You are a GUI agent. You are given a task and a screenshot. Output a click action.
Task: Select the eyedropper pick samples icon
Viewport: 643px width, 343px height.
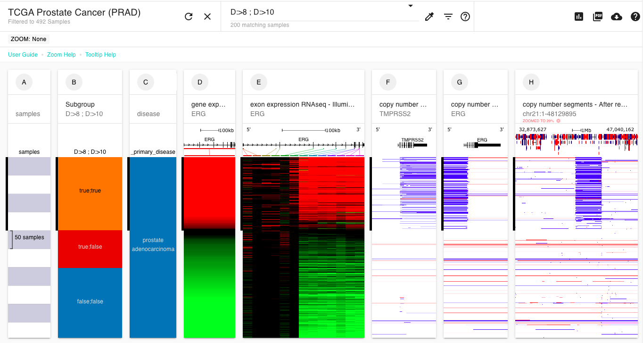[x=429, y=17]
